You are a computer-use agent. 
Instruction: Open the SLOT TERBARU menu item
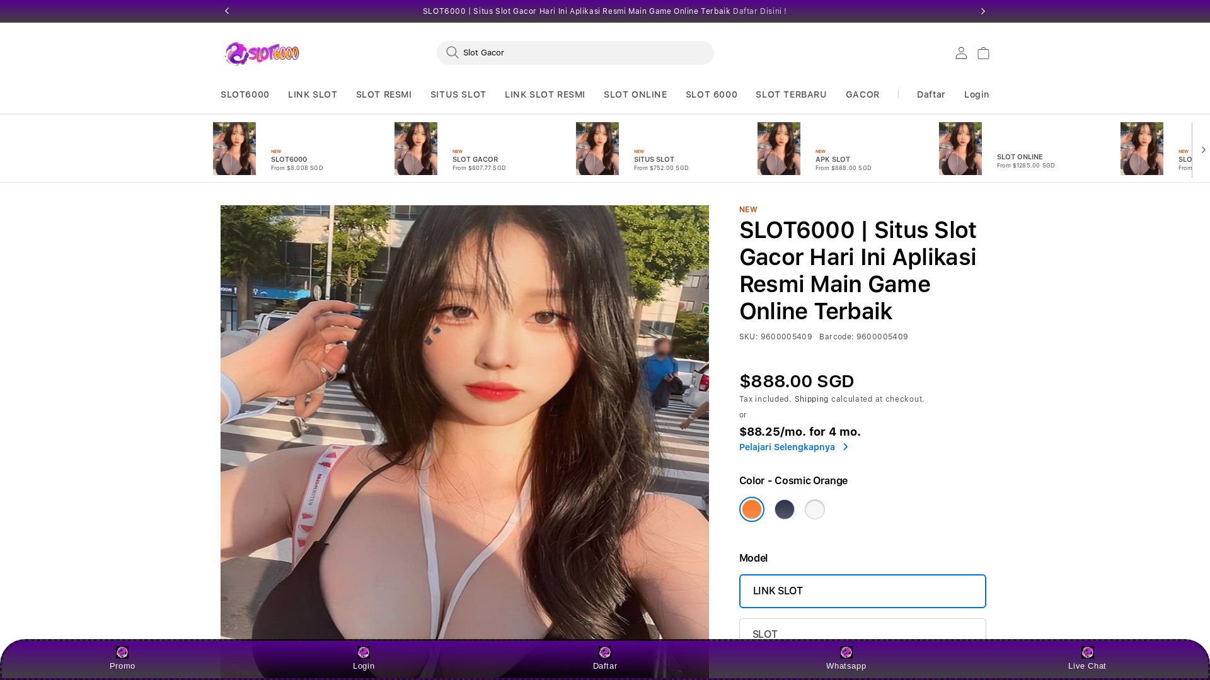point(790,94)
